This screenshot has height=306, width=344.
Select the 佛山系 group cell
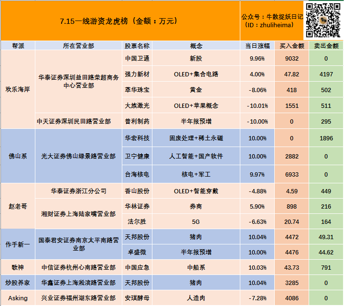(18, 156)
